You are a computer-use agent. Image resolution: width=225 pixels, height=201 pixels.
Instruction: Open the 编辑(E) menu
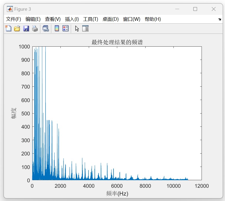[x=33, y=19]
